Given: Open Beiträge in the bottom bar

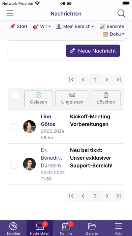Looking at the screenshot, I should point(13,228).
